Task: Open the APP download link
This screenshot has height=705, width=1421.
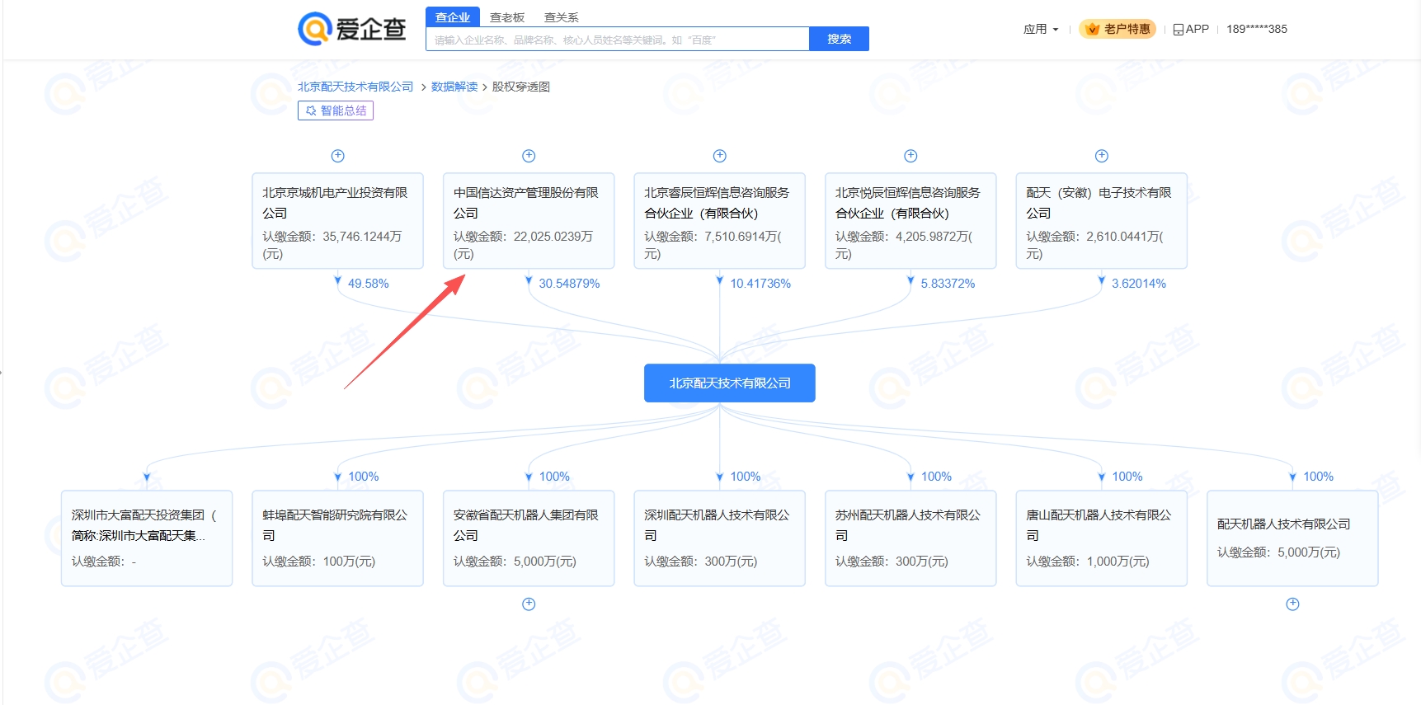Action: 1191,29
